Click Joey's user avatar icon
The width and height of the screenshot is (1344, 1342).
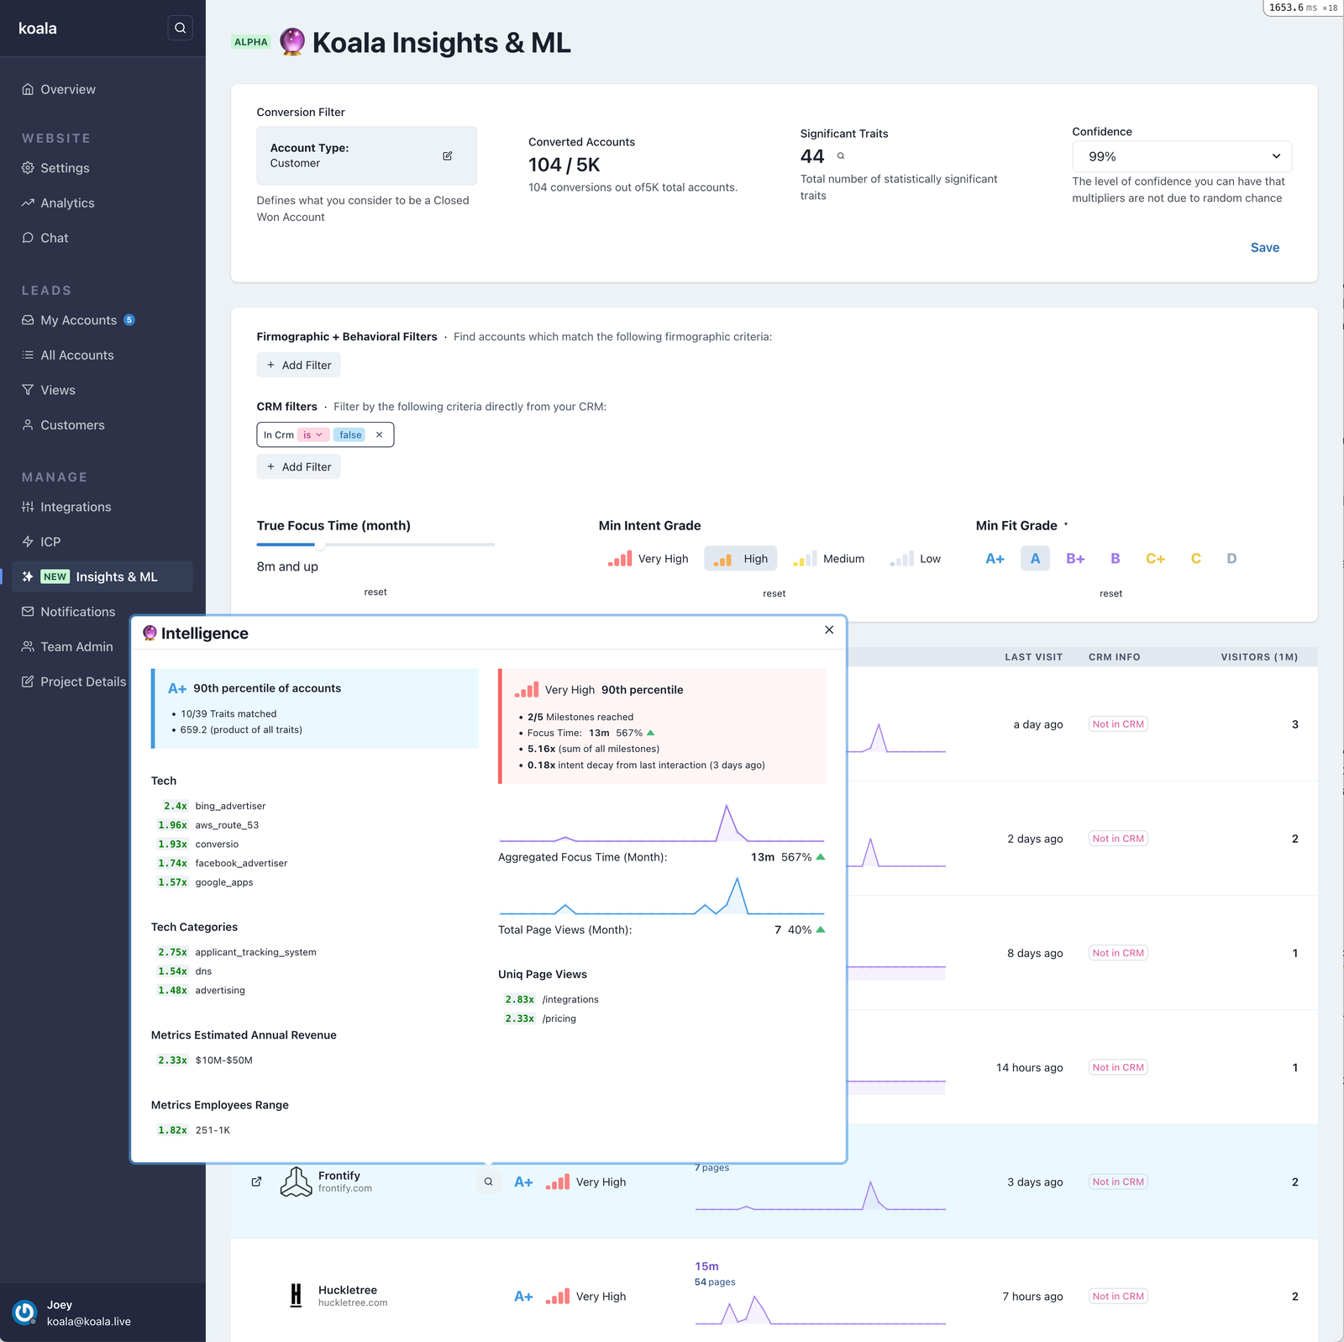tap(25, 1312)
